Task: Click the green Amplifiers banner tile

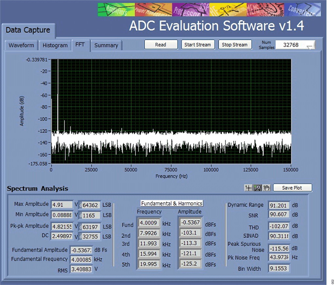Action: (x=116, y=10)
